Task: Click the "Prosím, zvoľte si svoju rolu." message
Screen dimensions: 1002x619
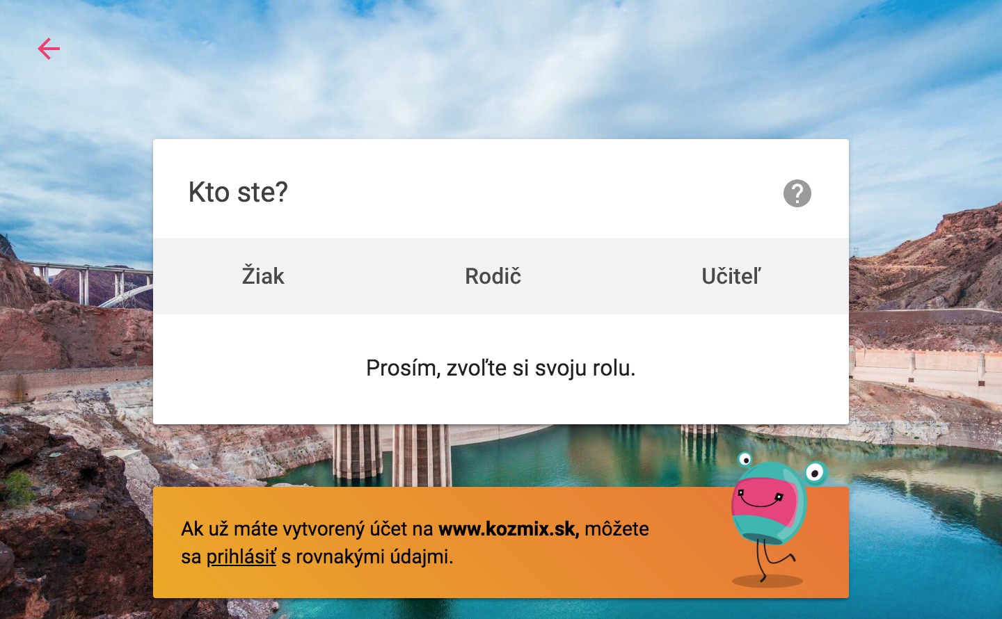Action: tap(501, 368)
